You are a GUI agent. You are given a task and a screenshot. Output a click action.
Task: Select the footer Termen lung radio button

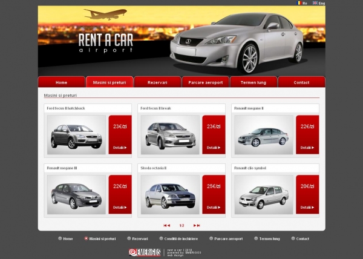256,238
